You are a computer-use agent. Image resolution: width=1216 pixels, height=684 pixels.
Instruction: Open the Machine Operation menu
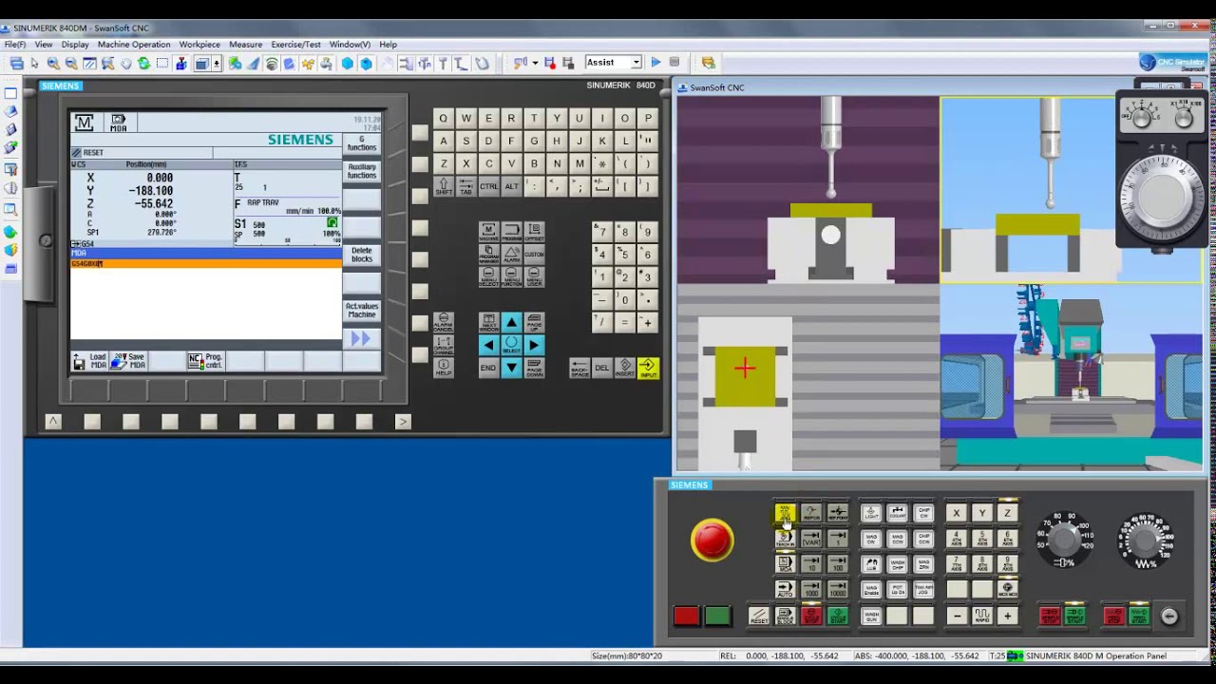point(134,45)
